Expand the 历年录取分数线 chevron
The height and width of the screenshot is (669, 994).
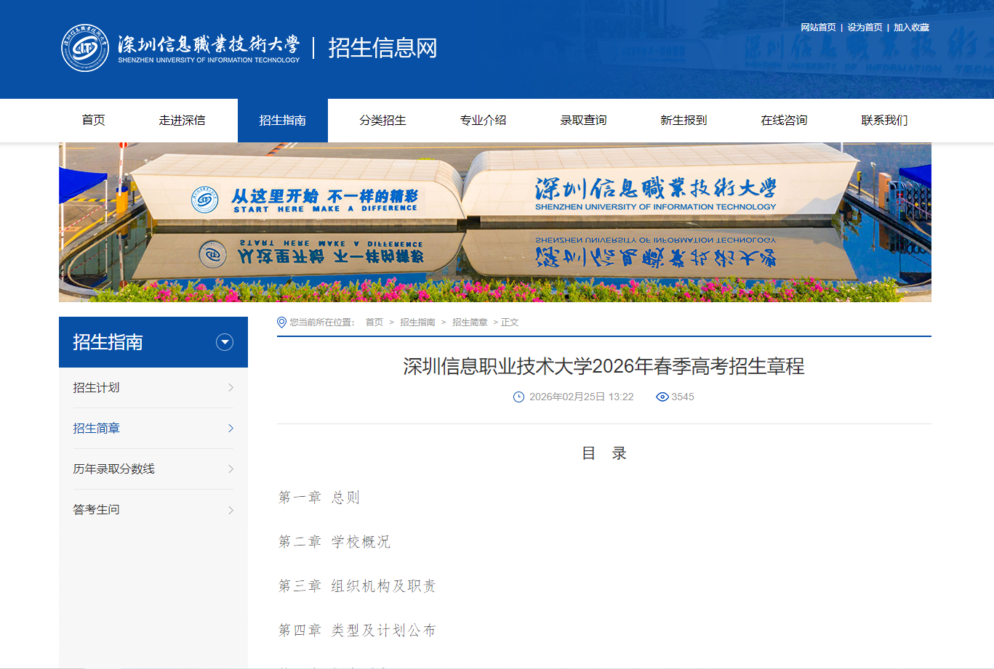click(232, 469)
